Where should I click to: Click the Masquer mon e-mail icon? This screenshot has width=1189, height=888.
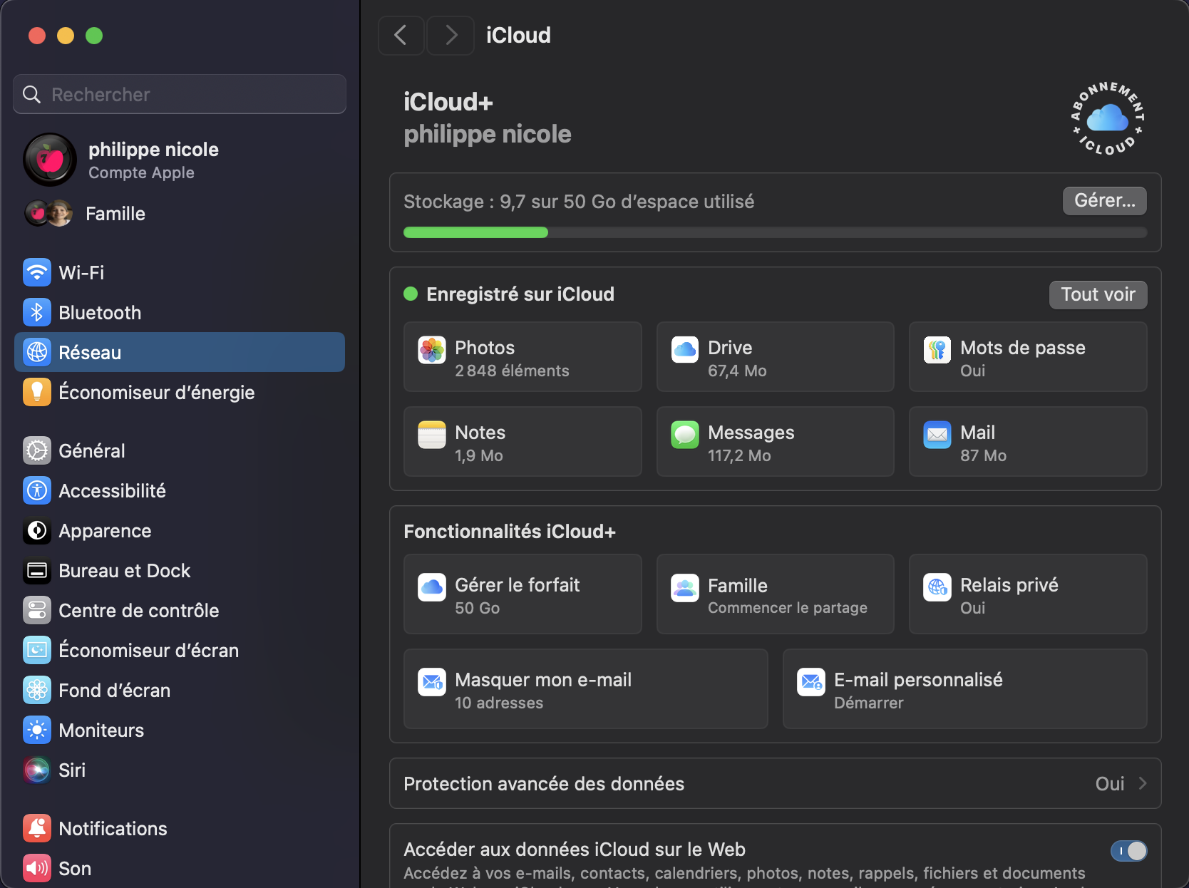tap(432, 682)
